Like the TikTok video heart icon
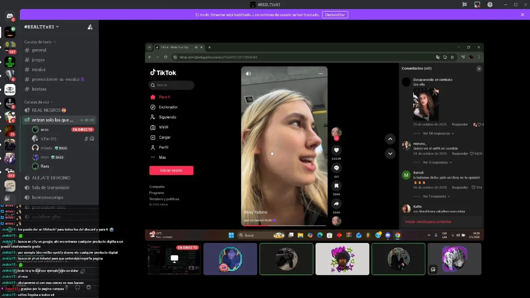Viewport: 530px width, 298px height. point(337,150)
